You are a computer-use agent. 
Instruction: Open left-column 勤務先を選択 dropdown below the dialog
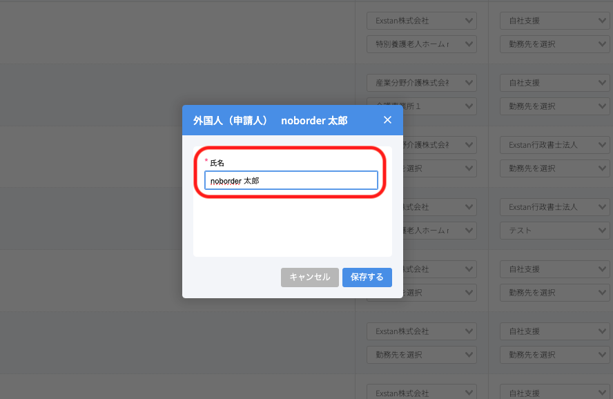tap(421, 355)
